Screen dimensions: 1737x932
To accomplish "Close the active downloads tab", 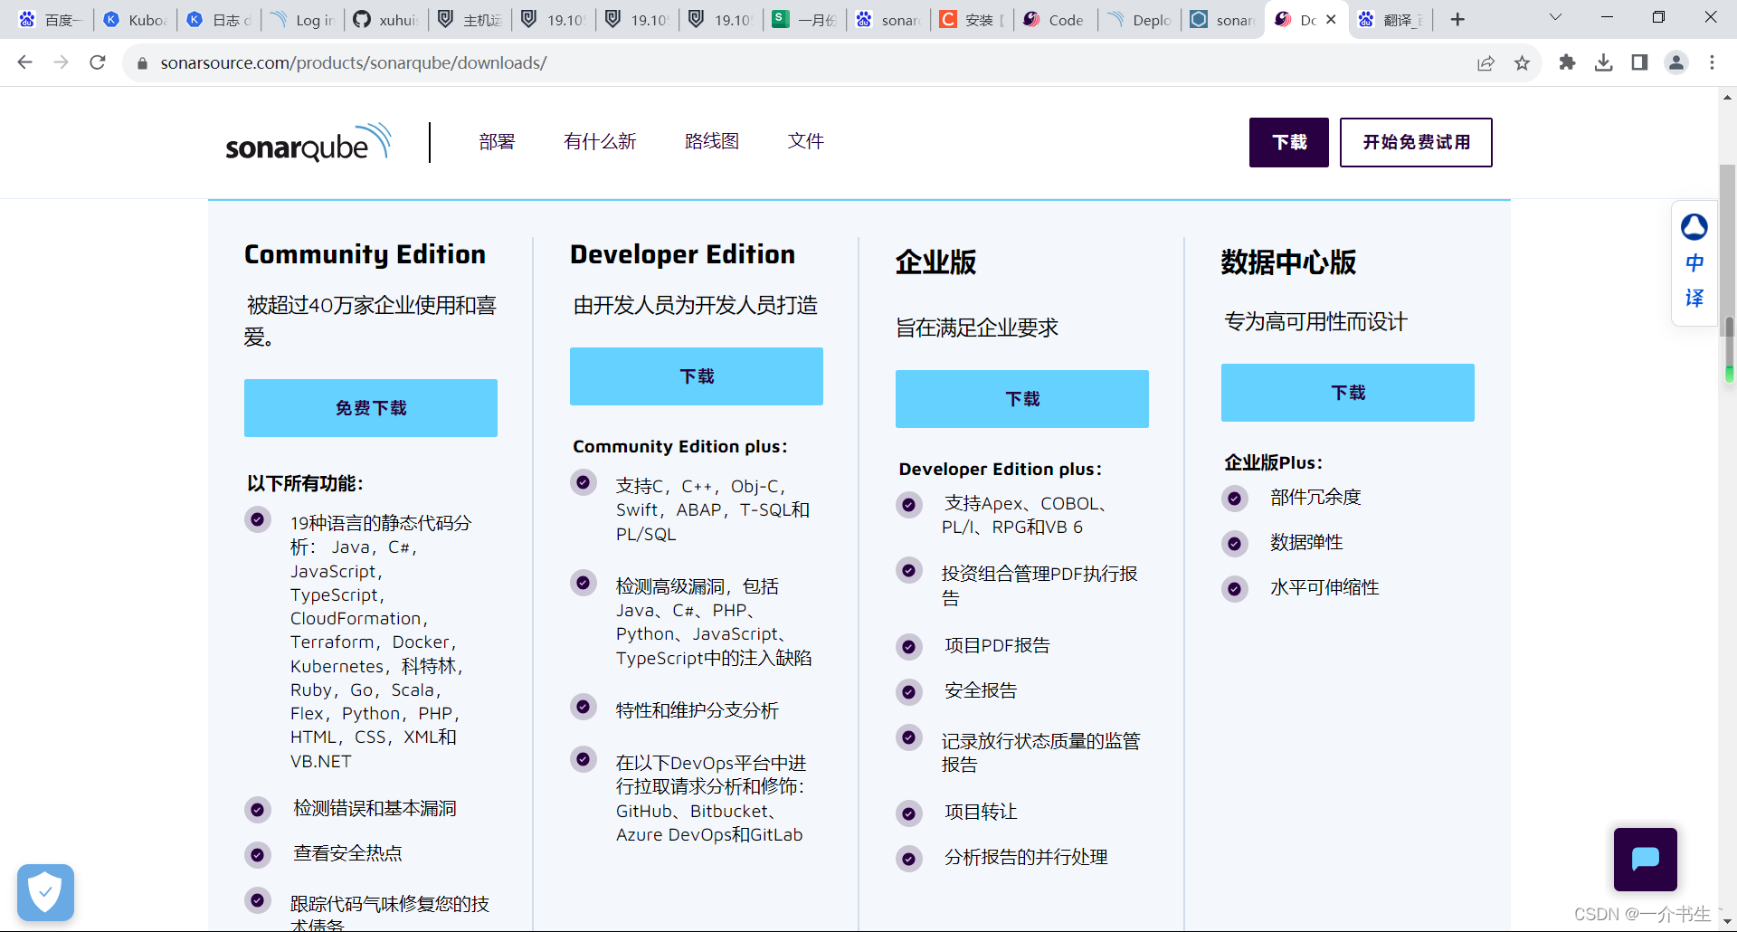I will pyautogui.click(x=1332, y=20).
